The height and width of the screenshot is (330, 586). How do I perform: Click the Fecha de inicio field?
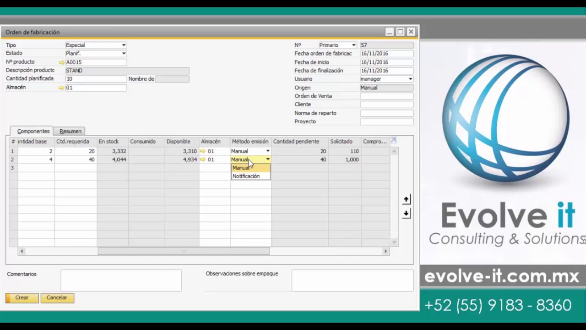pyautogui.click(x=386, y=62)
